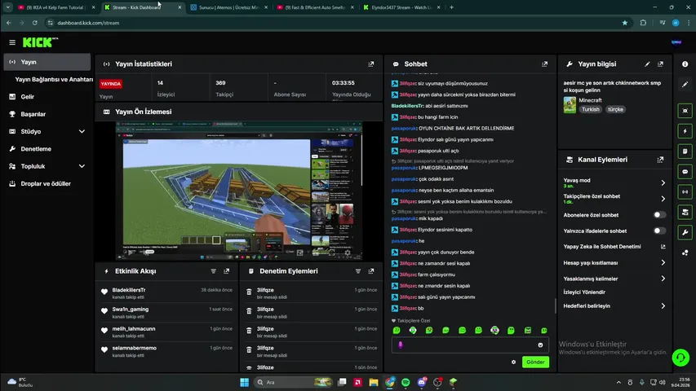The height and width of the screenshot is (391, 696).
Task: Open the hamburger menu beside Kick logo
Action: coord(12,42)
